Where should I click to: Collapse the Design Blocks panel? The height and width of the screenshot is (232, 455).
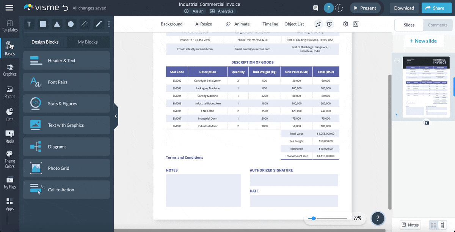point(116,116)
